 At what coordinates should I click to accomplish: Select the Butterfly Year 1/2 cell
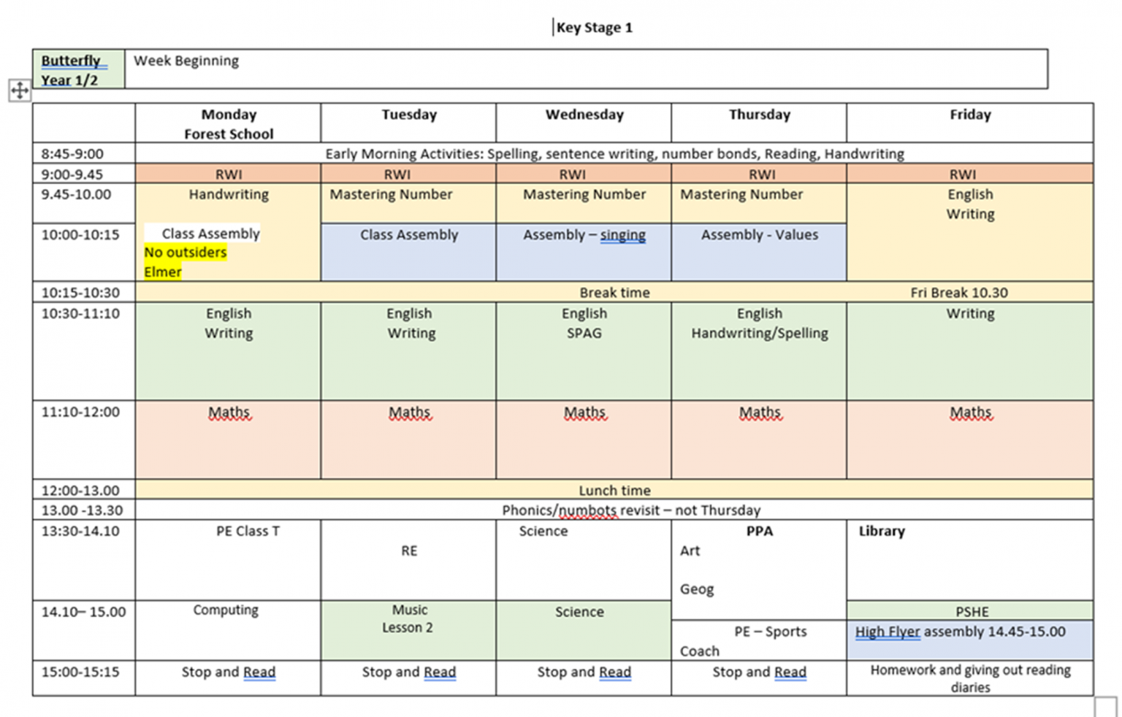pos(78,69)
